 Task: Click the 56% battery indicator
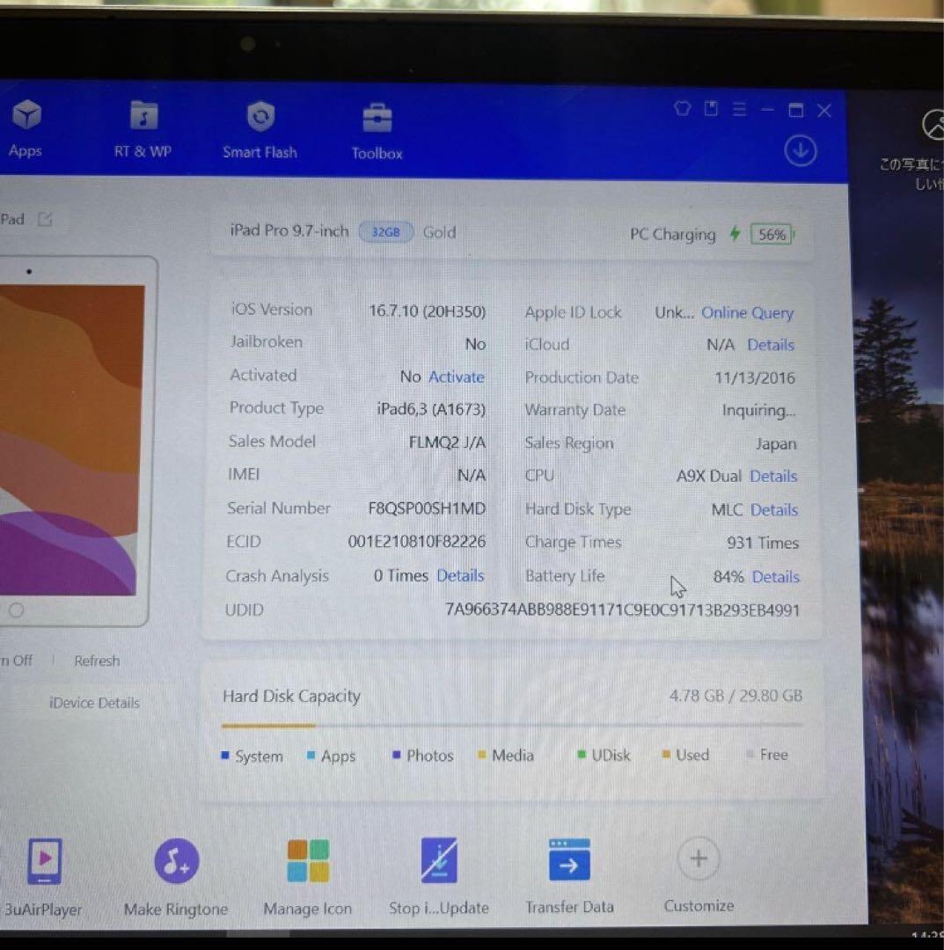pyautogui.click(x=772, y=235)
